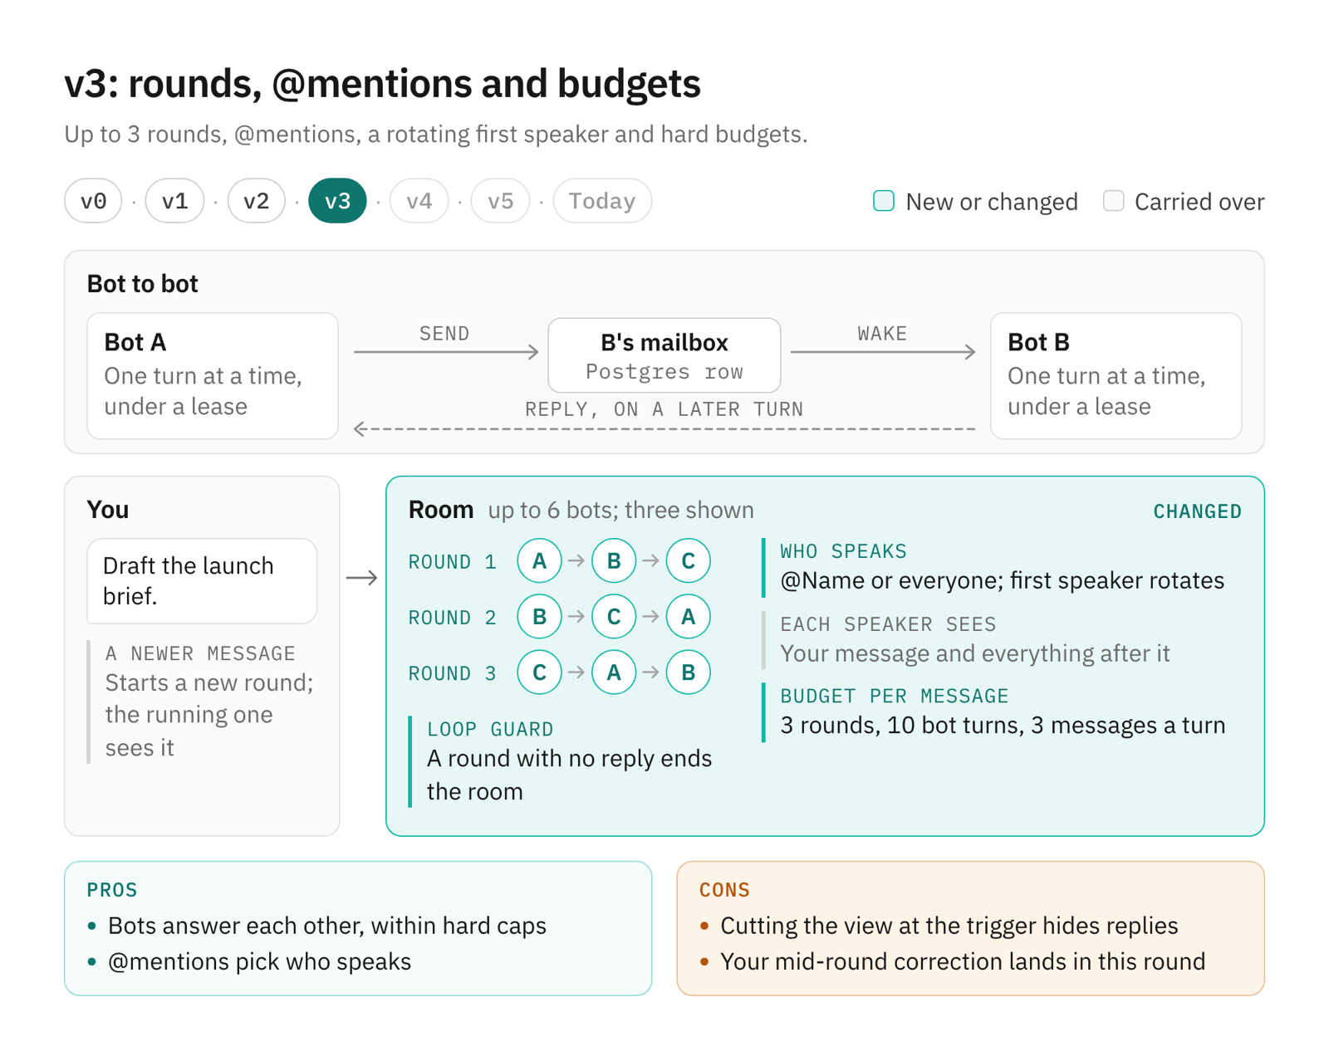
Task: Click the CONS heading
Action: pyautogui.click(x=724, y=890)
